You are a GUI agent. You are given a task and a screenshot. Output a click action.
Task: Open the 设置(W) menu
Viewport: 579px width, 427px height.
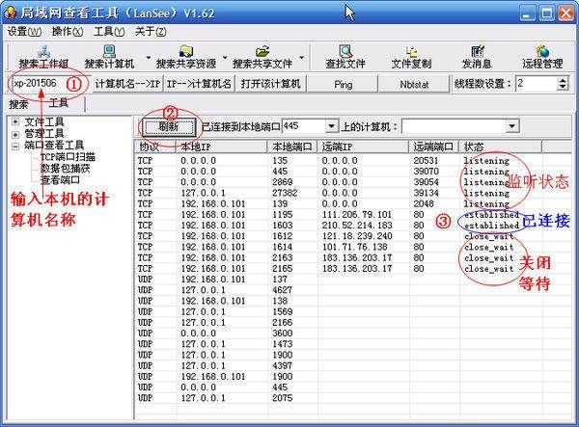(x=24, y=32)
